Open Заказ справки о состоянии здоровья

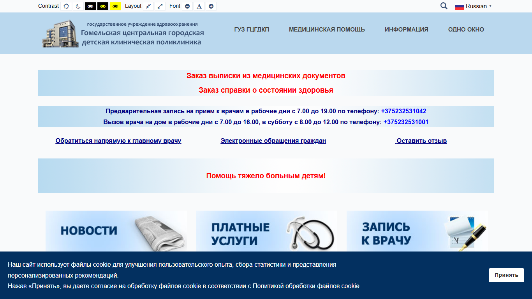coord(266,90)
